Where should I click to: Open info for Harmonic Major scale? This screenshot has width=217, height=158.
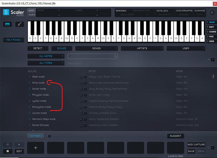(x=85, y=119)
